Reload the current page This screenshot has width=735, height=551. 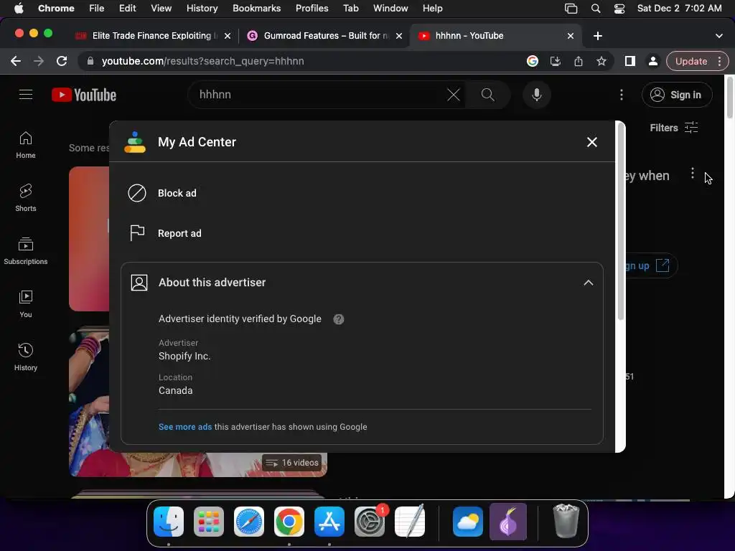tap(62, 62)
